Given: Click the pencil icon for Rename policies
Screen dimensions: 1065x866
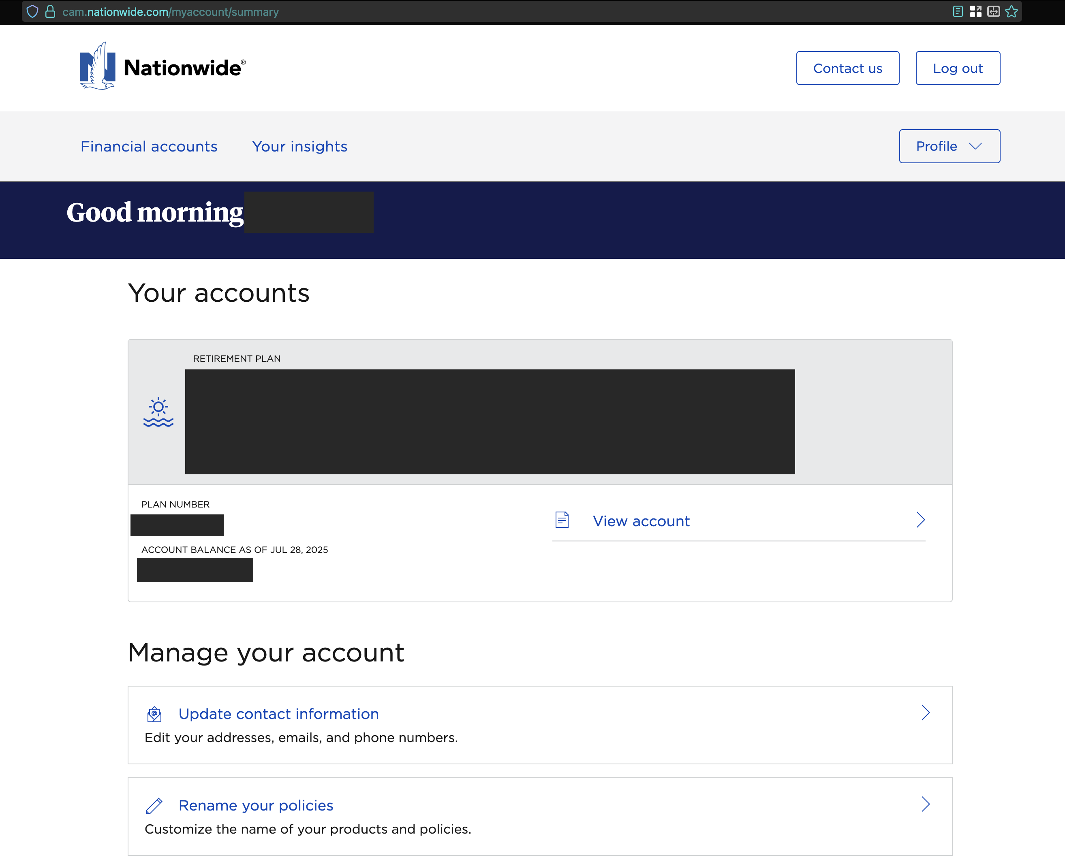Looking at the screenshot, I should (154, 806).
